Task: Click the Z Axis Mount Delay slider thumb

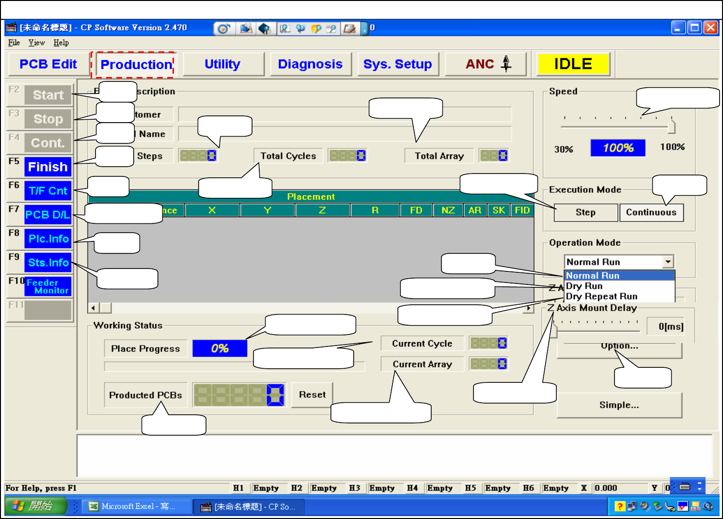Action: [x=554, y=331]
